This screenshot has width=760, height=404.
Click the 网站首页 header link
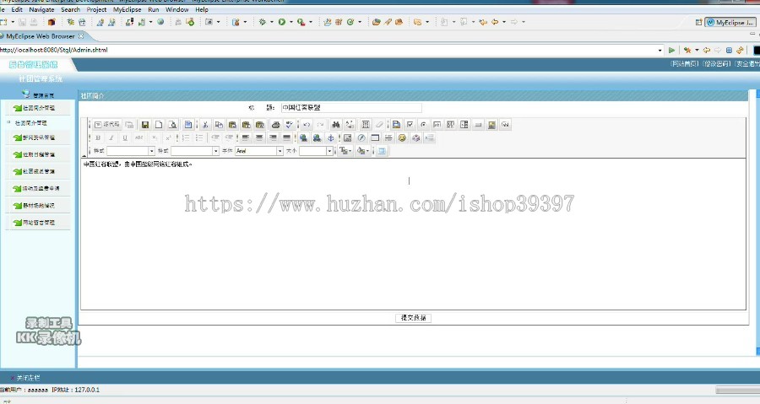684,64
